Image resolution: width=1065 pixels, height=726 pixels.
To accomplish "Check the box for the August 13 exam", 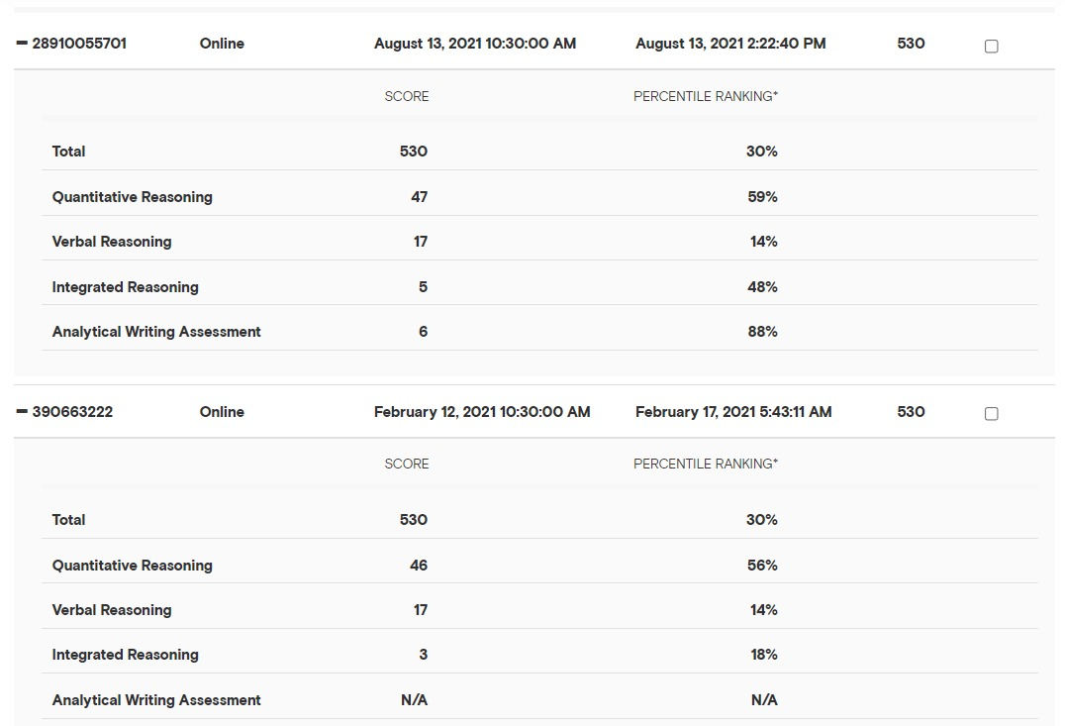I will click(x=991, y=46).
